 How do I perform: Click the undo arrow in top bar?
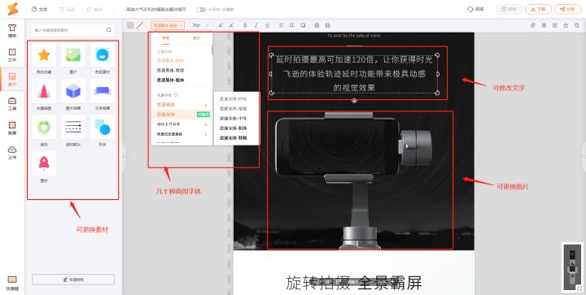click(62, 9)
